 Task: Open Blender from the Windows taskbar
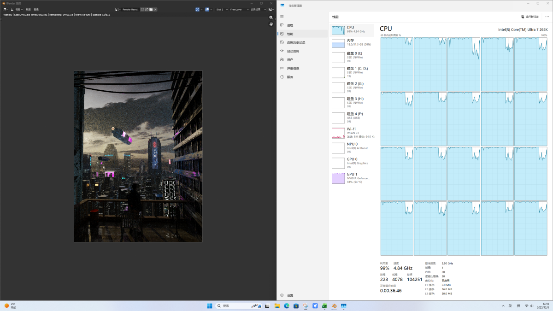pos(335,306)
